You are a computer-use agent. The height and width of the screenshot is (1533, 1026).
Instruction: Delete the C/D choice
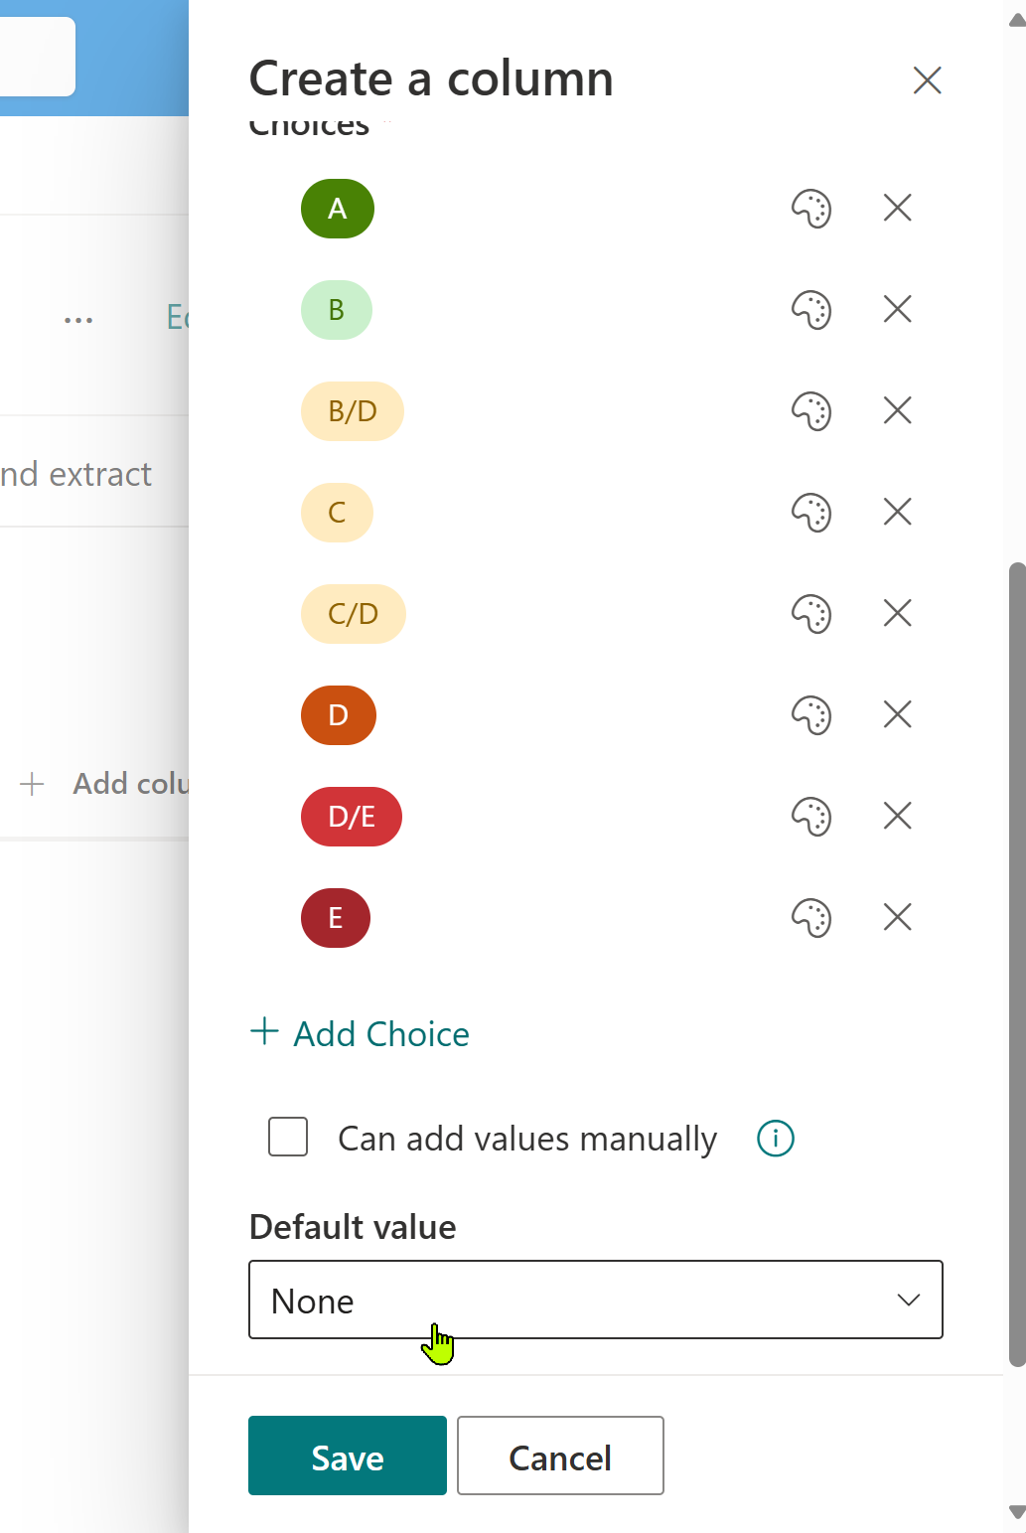tap(897, 613)
